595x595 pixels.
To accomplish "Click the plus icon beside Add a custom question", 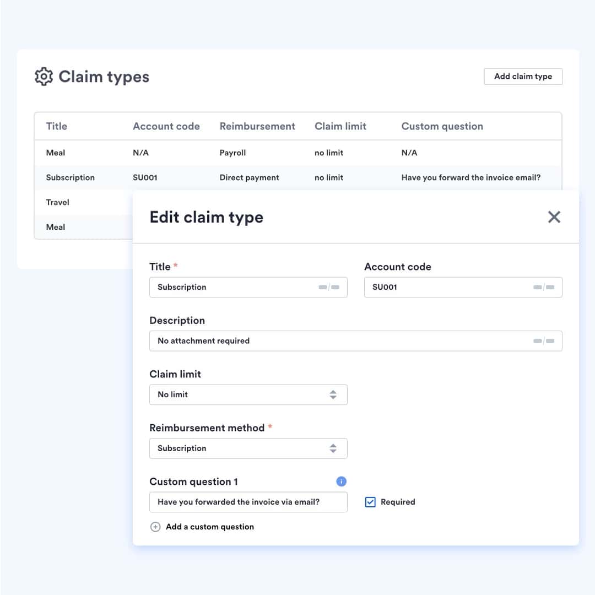I will click(x=155, y=527).
